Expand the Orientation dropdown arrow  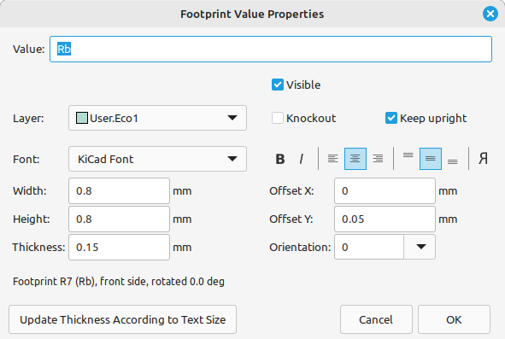pos(420,247)
